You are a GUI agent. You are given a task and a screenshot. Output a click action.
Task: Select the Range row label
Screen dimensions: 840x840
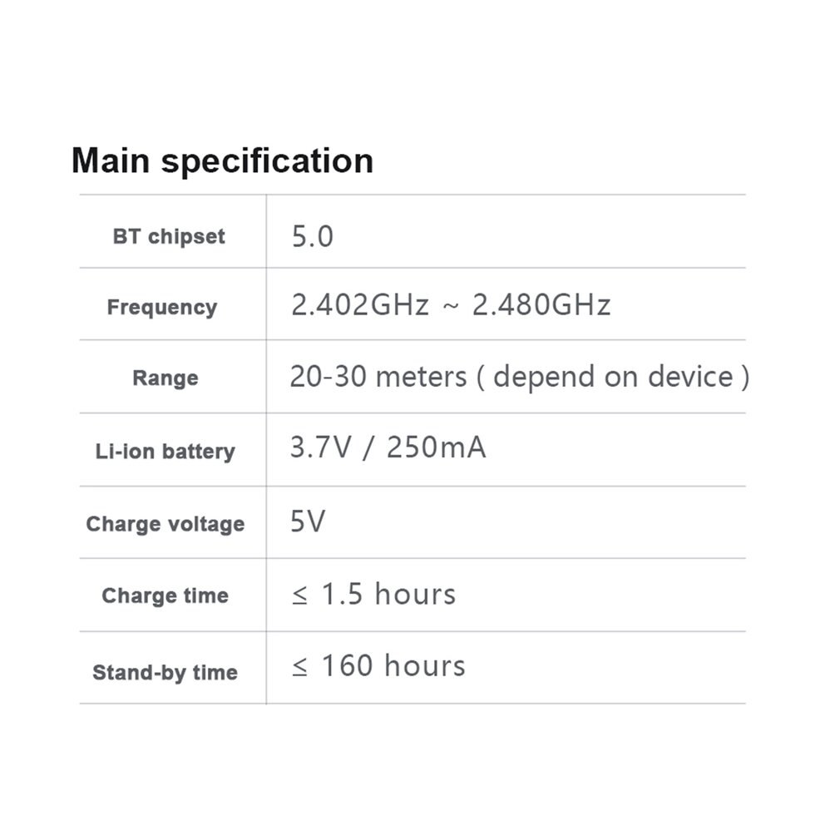[166, 378]
